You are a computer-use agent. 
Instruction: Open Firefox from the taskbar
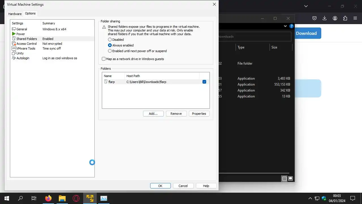48,198
